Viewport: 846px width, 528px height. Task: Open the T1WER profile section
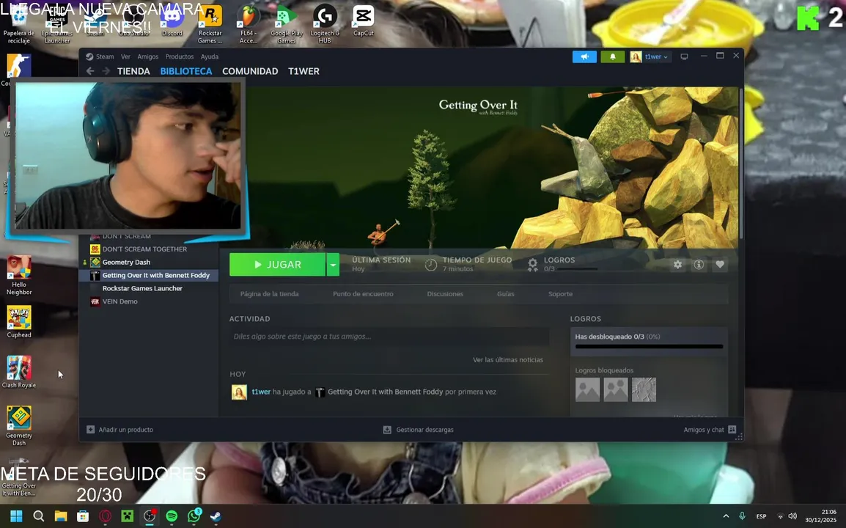tap(304, 71)
